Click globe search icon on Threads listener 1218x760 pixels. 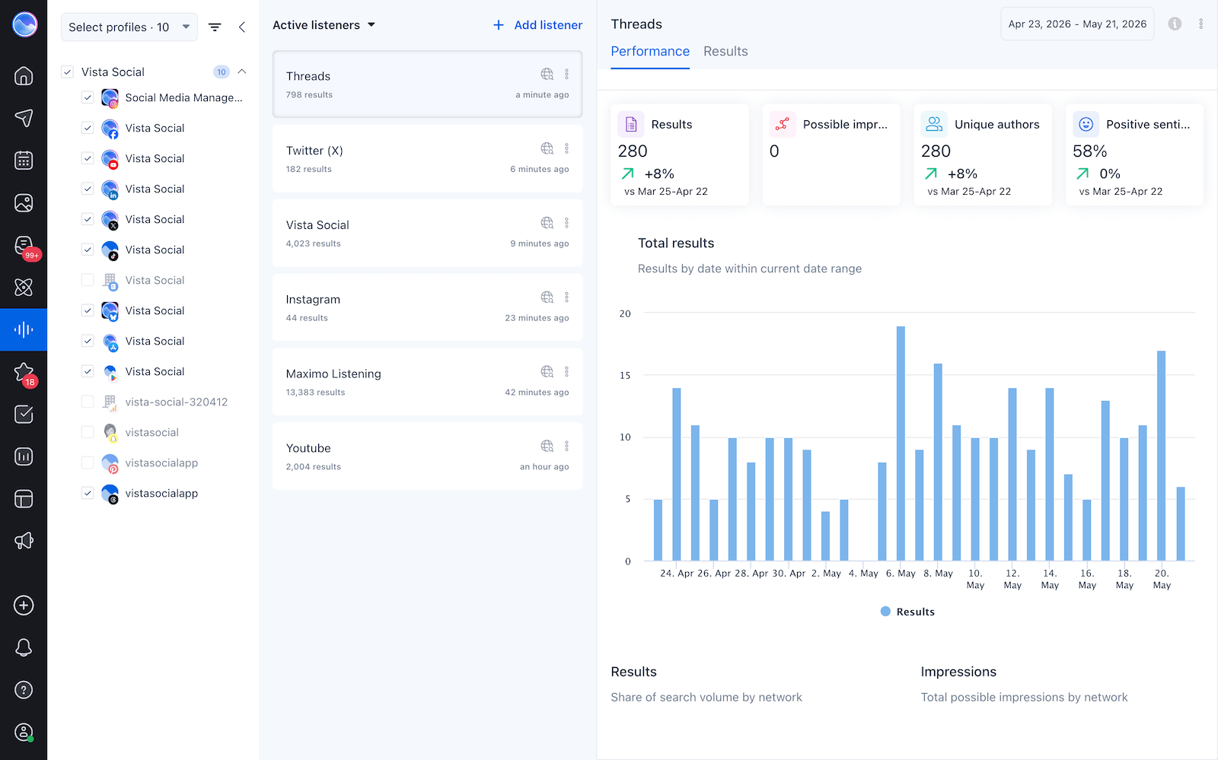547,74
